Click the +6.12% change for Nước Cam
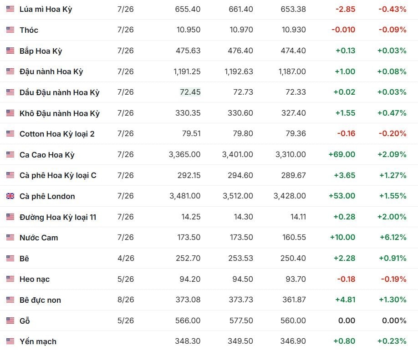418x351 pixels. point(393,238)
